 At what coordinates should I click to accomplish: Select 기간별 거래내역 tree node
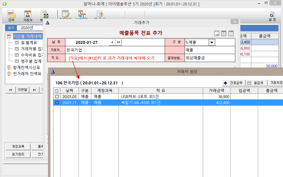click(27, 36)
